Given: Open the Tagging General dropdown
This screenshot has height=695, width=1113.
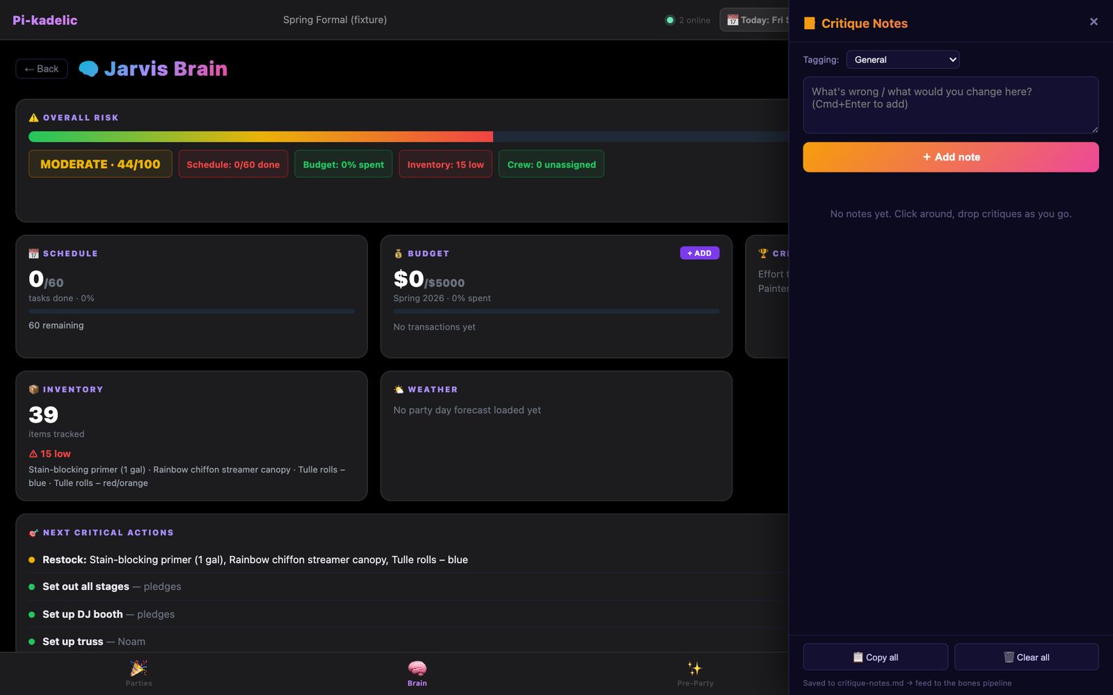Looking at the screenshot, I should (x=903, y=60).
